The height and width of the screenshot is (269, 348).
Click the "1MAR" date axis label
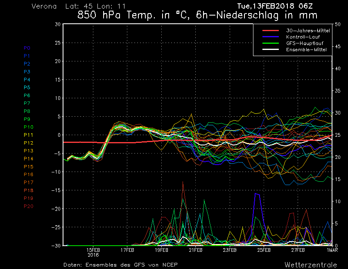(332, 250)
